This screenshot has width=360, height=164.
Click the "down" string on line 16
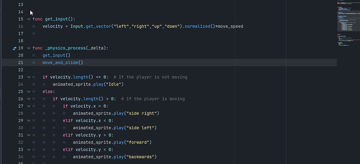click(x=172, y=26)
